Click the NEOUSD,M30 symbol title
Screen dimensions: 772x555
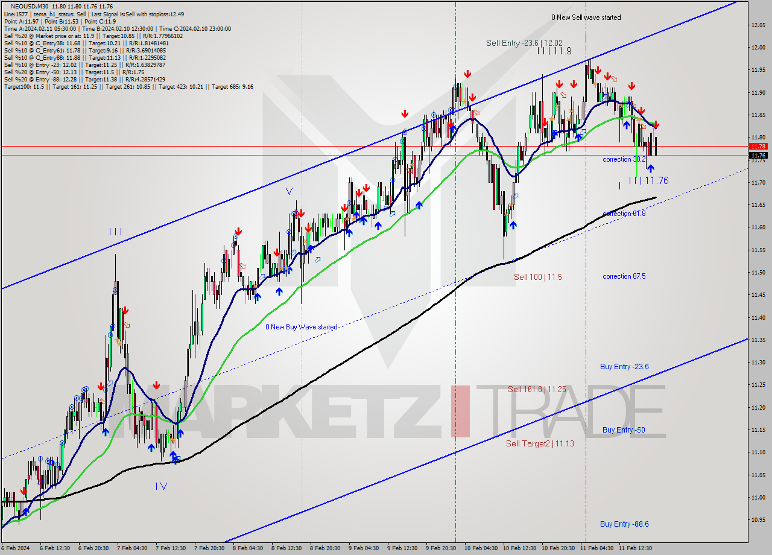point(31,7)
